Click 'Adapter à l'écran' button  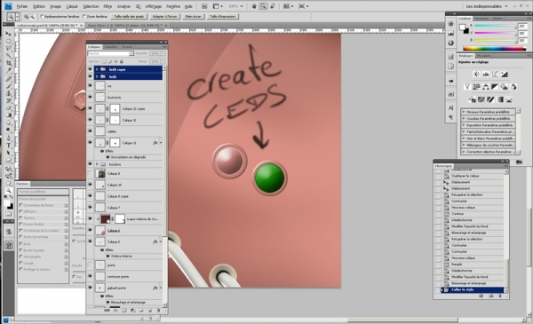click(x=164, y=16)
